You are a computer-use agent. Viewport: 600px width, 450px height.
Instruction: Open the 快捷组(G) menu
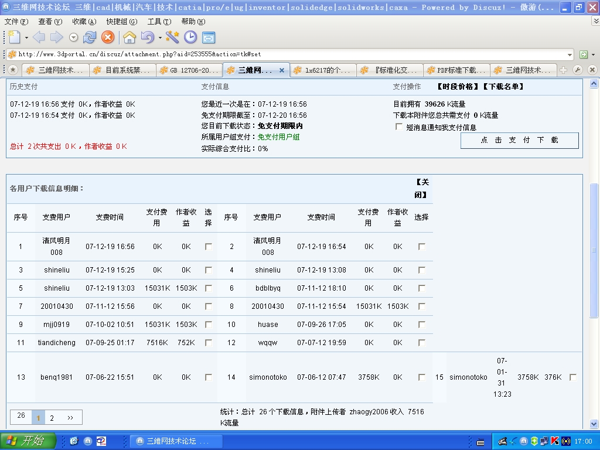tap(122, 22)
